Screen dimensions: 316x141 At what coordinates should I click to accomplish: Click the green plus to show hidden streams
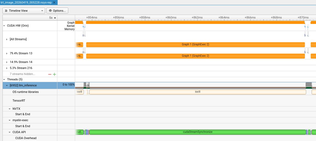tap(54, 74)
